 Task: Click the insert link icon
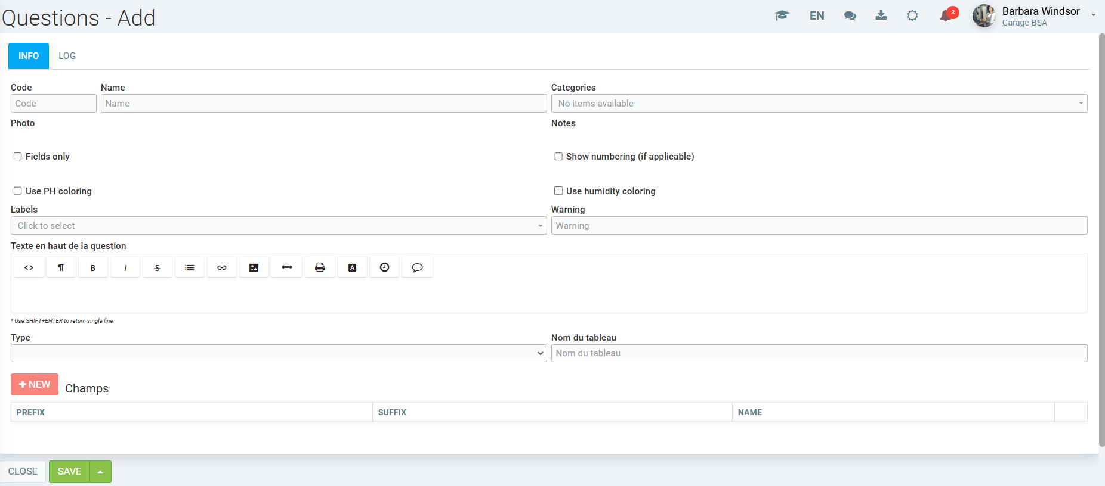coord(222,267)
